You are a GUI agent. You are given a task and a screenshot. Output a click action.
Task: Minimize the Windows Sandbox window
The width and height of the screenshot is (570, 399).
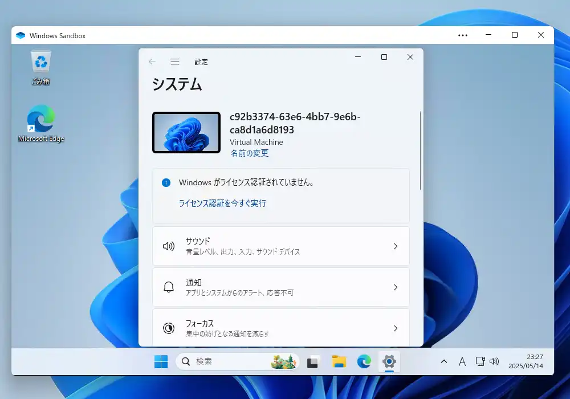point(488,35)
